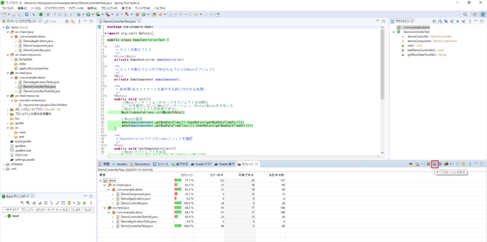Expand the erMaster project in Package Explorer
This screenshot has width=487, height=242.
[3, 164]
